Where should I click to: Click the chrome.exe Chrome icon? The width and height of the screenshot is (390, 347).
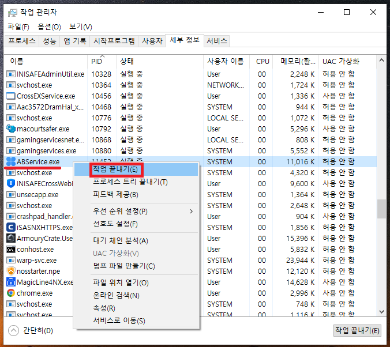pyautogui.click(x=11, y=293)
